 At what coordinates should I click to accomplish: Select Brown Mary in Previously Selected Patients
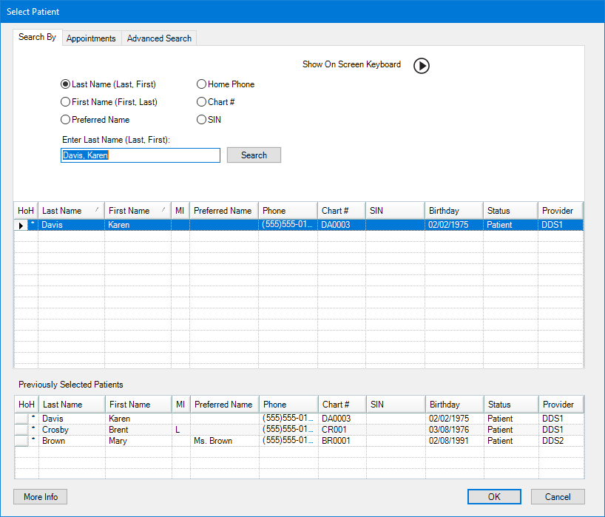59,441
